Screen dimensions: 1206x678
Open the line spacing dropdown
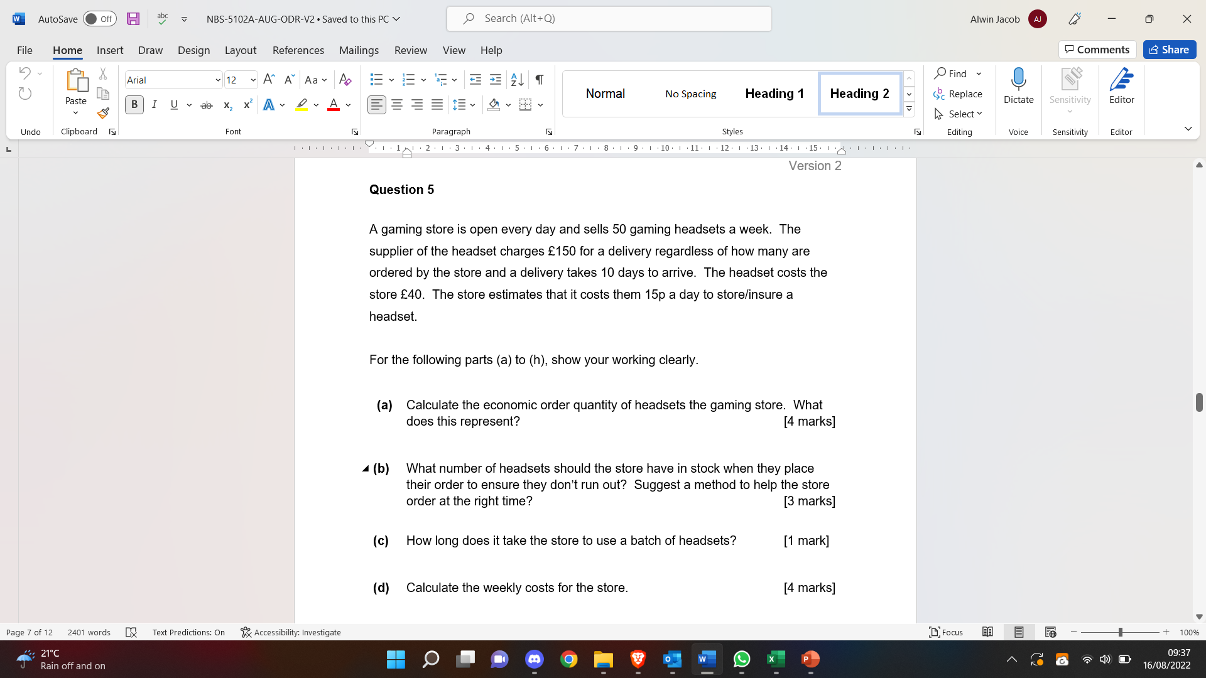click(472, 105)
